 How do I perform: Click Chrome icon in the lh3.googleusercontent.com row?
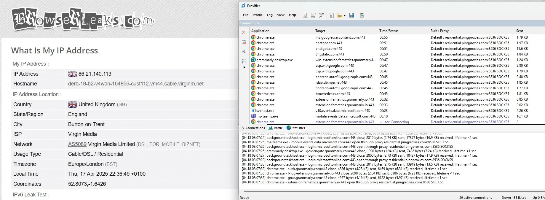253,37
